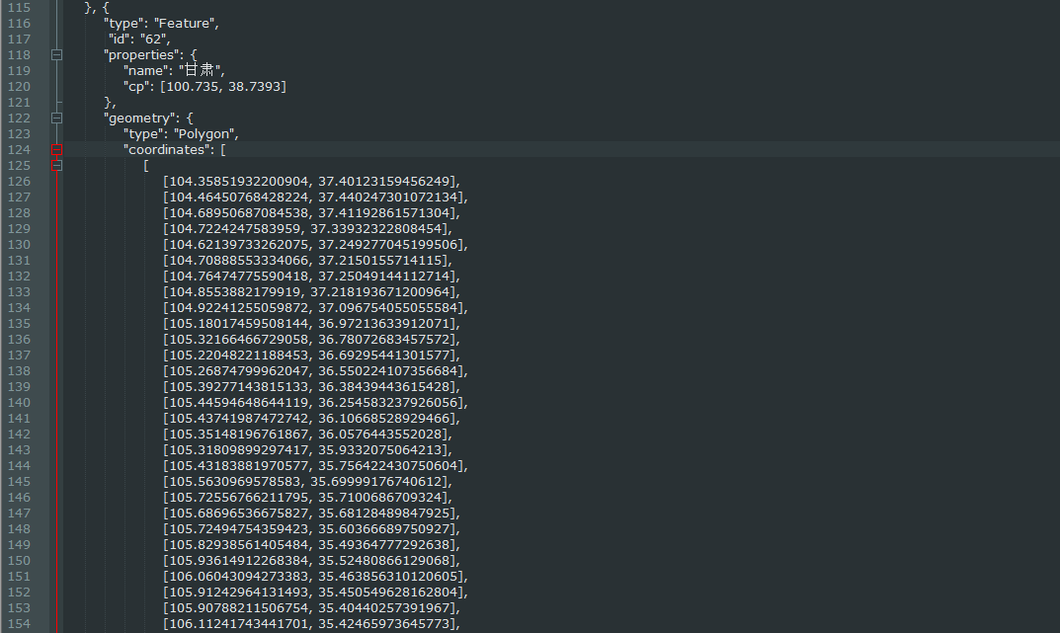Collapse the inner array fold on line 125
The height and width of the screenshot is (633, 1060).
coord(56,166)
